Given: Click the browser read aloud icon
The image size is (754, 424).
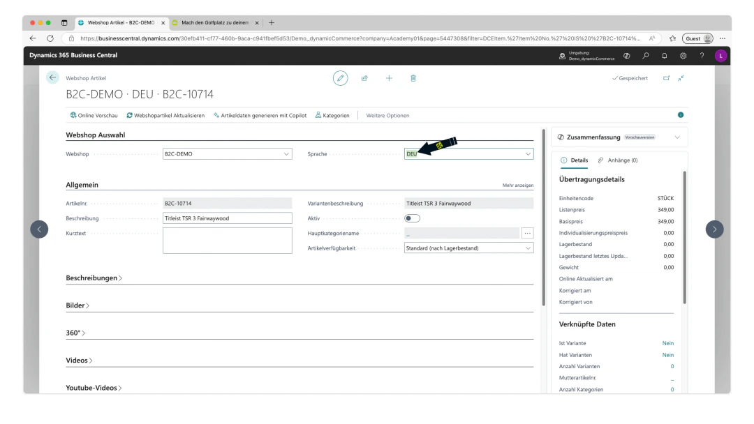Looking at the screenshot, I should point(652,38).
